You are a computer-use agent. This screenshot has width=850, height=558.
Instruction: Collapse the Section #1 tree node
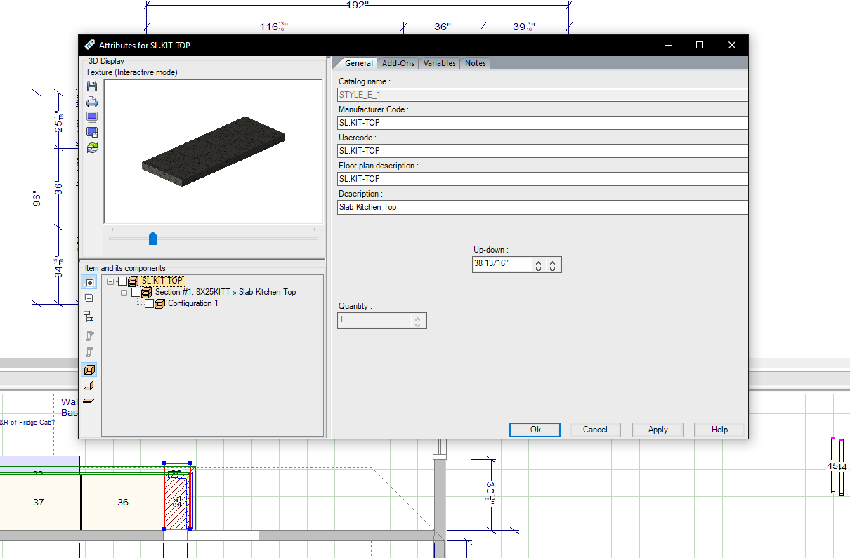(124, 292)
